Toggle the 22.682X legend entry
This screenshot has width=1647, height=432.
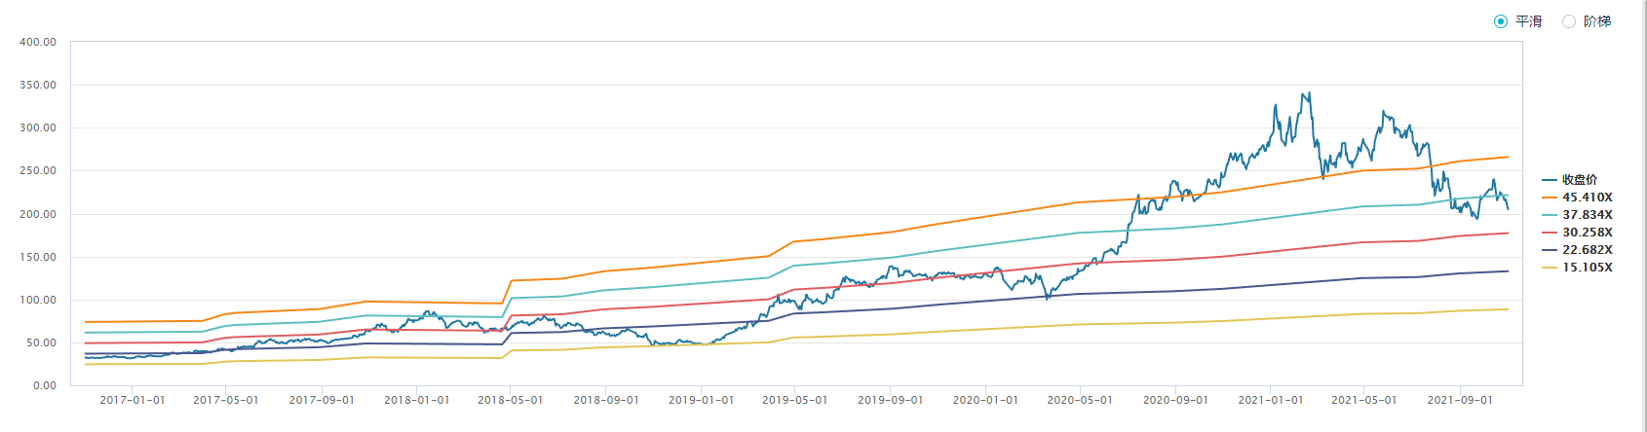[1588, 250]
